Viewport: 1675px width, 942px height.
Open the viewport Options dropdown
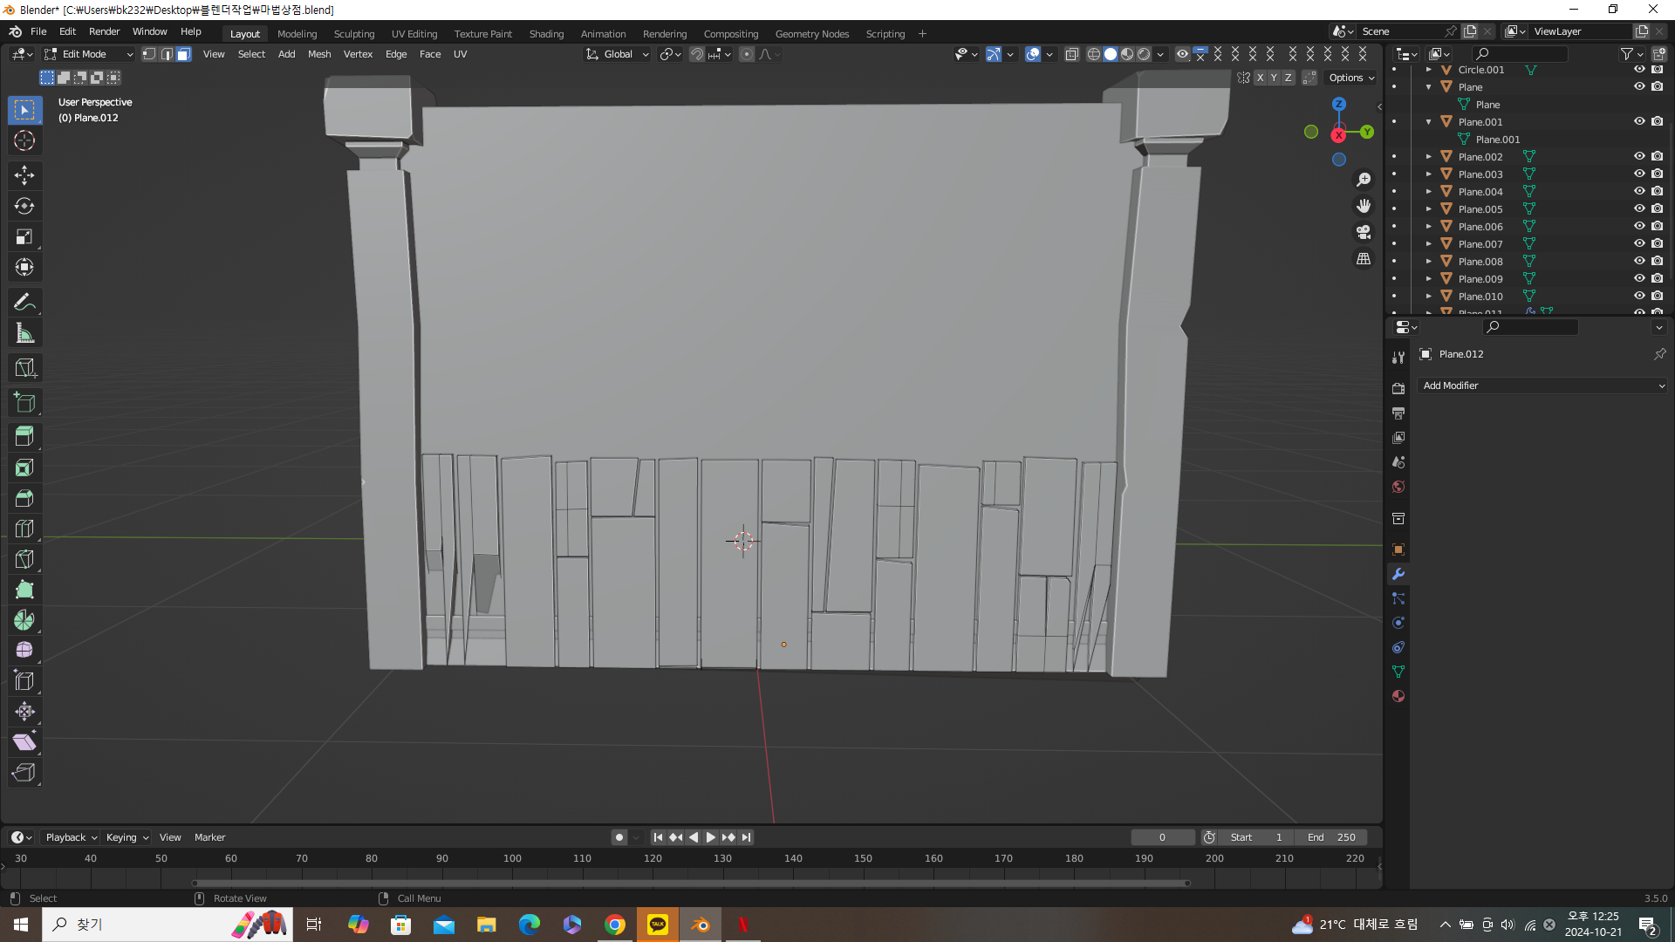pos(1351,78)
